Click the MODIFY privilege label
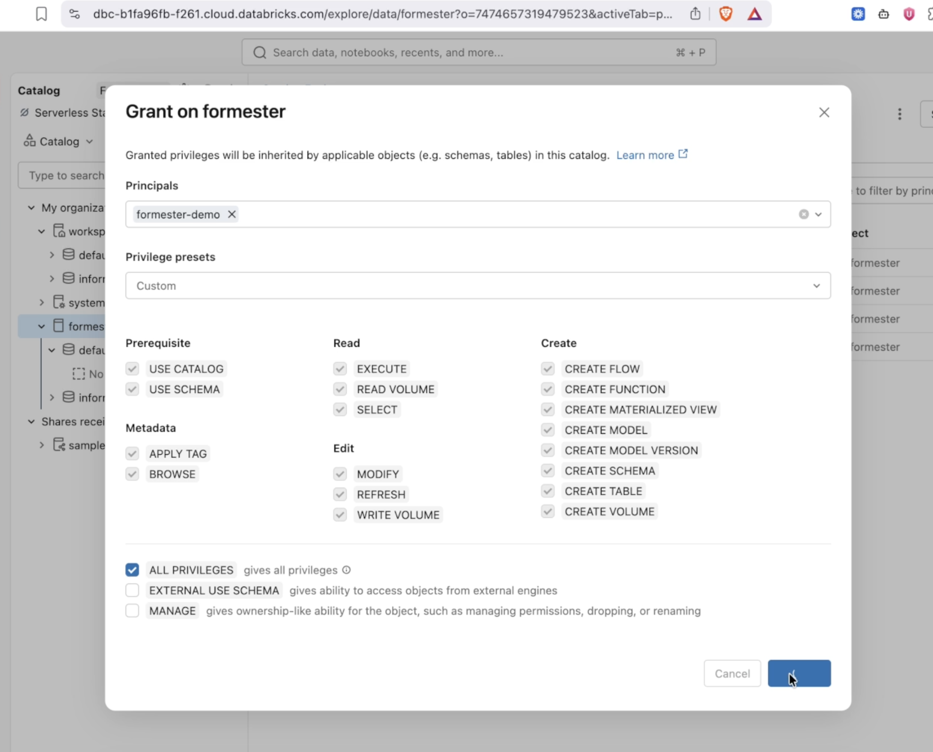 (378, 474)
